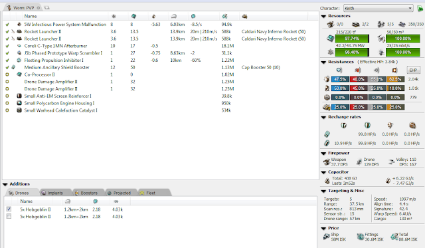Toggle state of 5W Infectious Power System Malfunction
This screenshot has width=425, height=248.
point(7,25)
